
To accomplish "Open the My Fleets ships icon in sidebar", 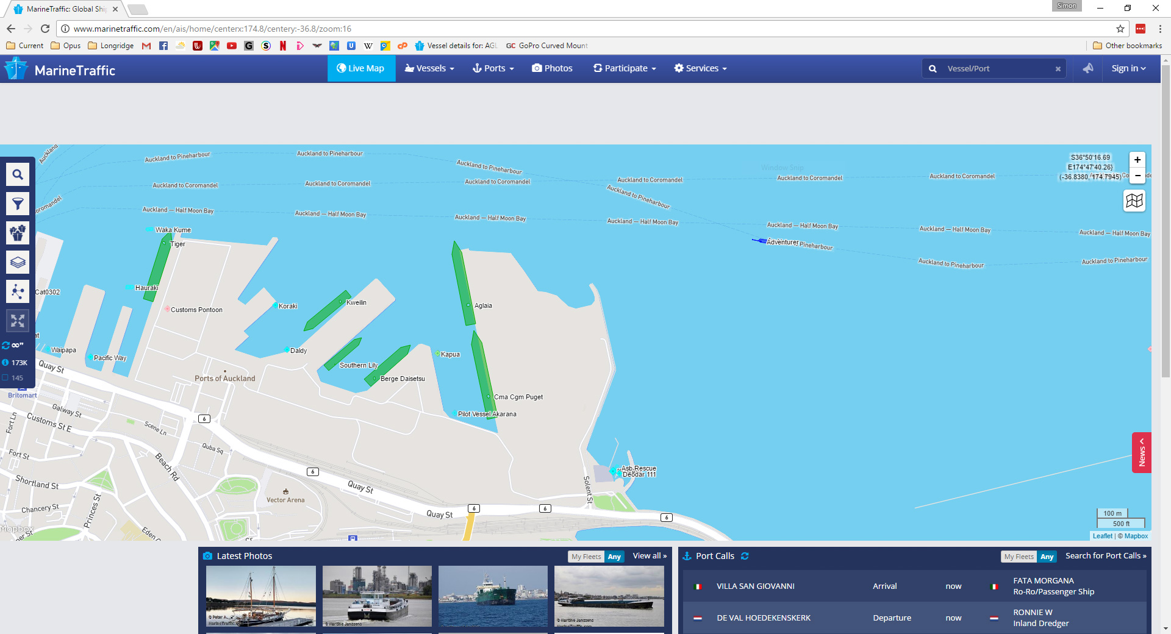I will [18, 233].
